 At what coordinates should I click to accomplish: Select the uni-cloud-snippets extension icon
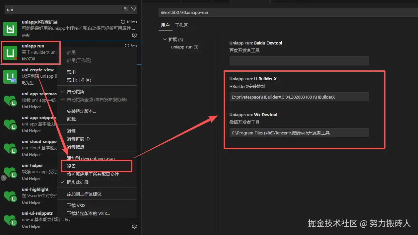(10, 148)
